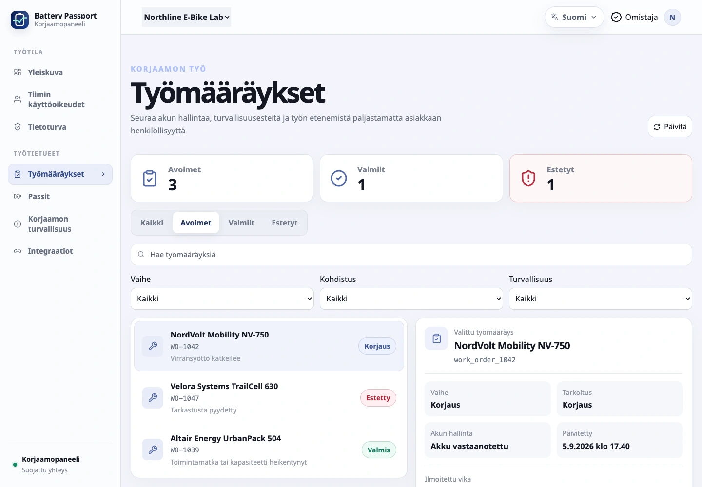
Task: Go to Yleiskuva in the sidebar
Action: 60,72
